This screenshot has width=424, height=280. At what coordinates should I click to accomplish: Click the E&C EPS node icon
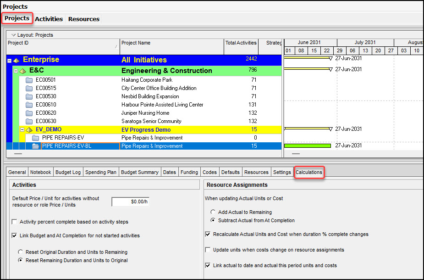pyautogui.click(x=22, y=71)
